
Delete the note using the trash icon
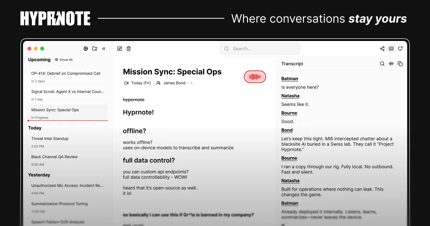(129, 49)
